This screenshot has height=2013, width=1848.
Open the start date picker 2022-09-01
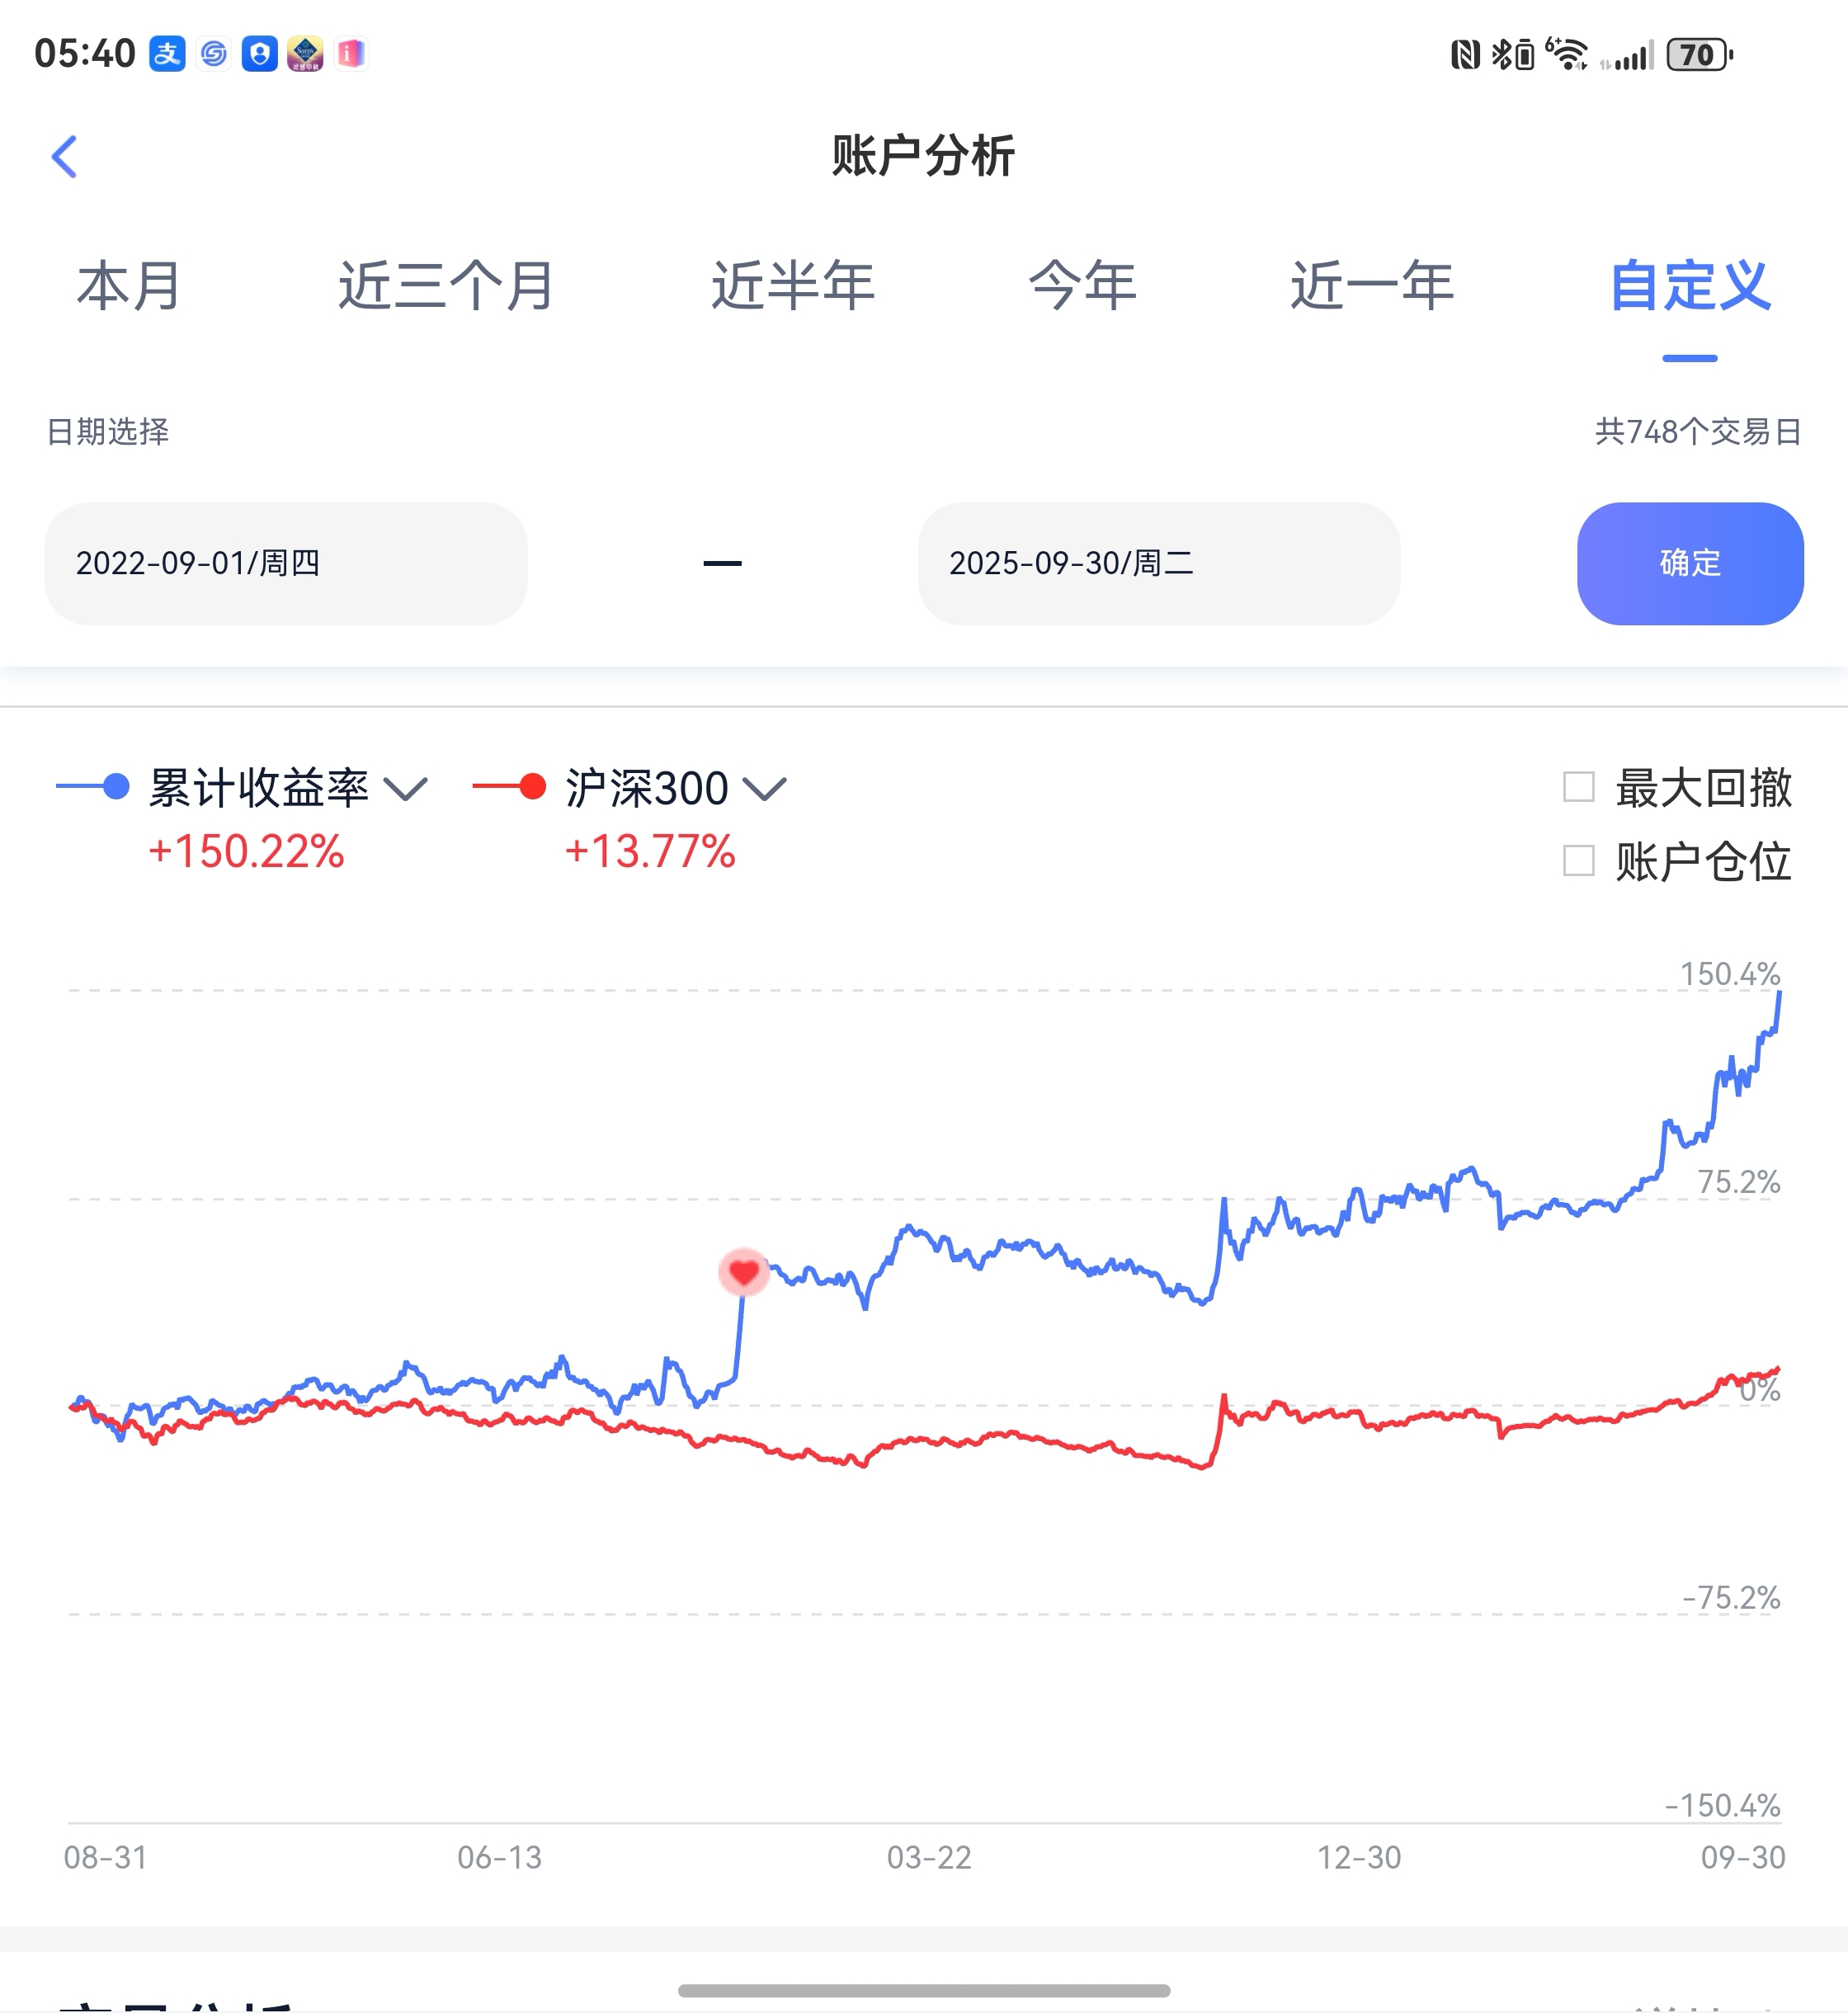point(285,564)
